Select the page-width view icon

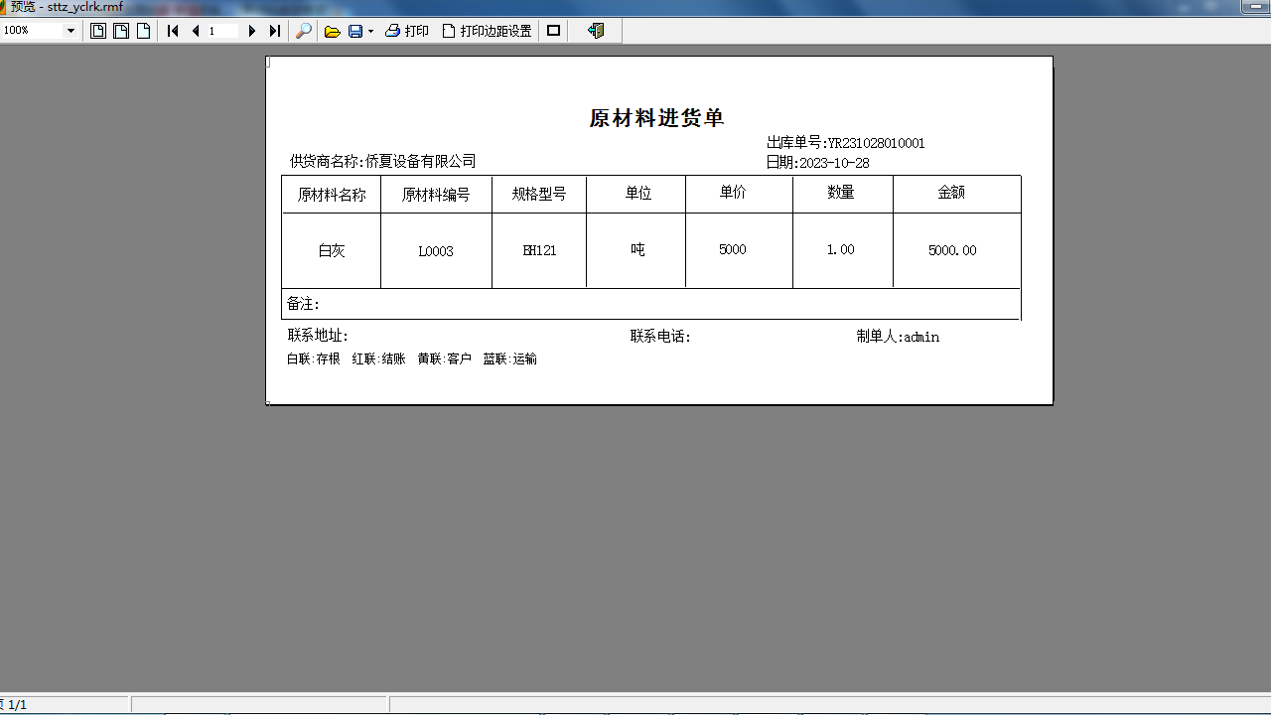[x=120, y=31]
